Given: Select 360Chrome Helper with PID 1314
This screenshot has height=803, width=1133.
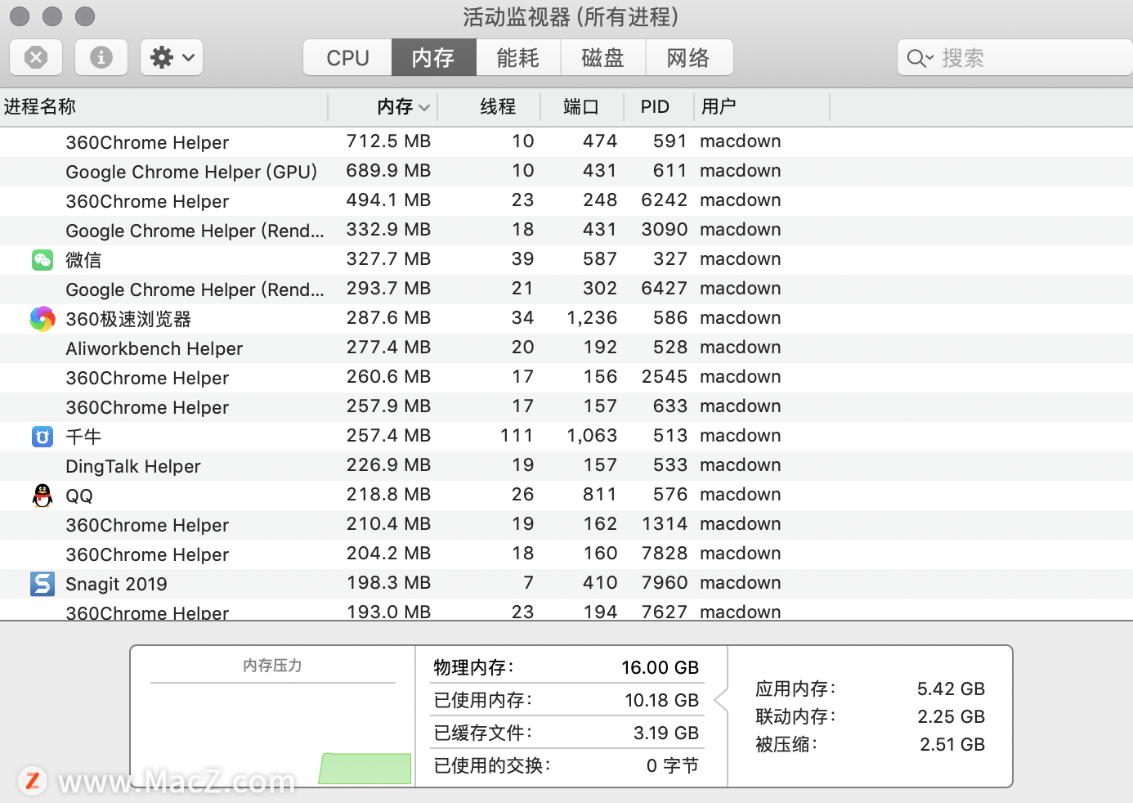Looking at the screenshot, I should tap(566, 525).
